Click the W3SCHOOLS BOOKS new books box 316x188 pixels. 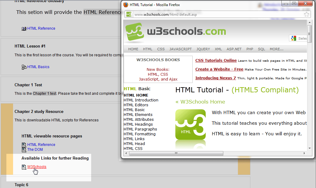(x=158, y=69)
